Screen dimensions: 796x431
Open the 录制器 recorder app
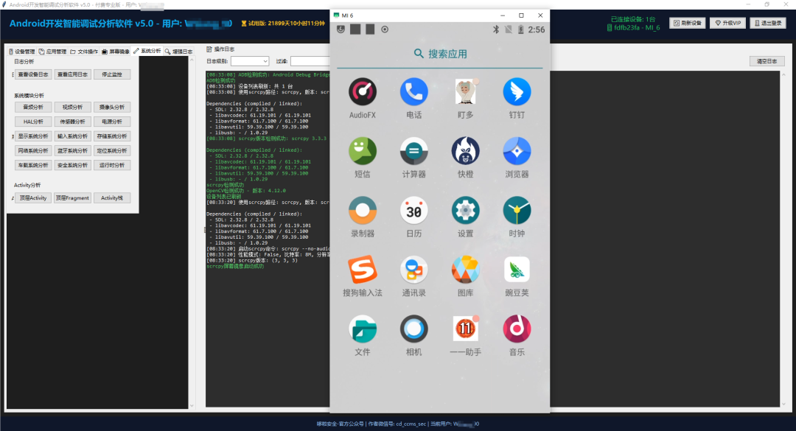coord(363,211)
